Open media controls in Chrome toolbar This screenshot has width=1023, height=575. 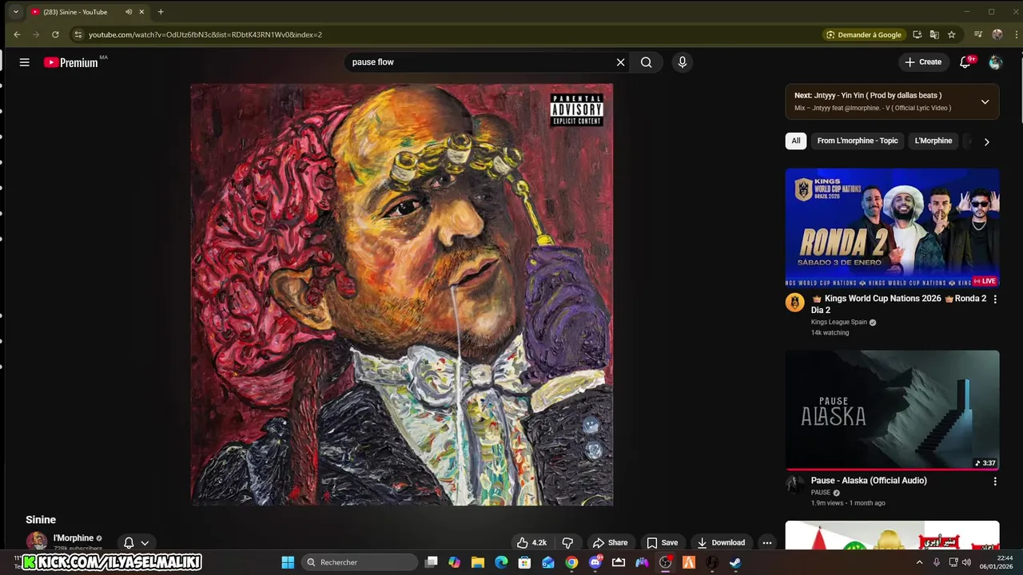click(x=978, y=34)
